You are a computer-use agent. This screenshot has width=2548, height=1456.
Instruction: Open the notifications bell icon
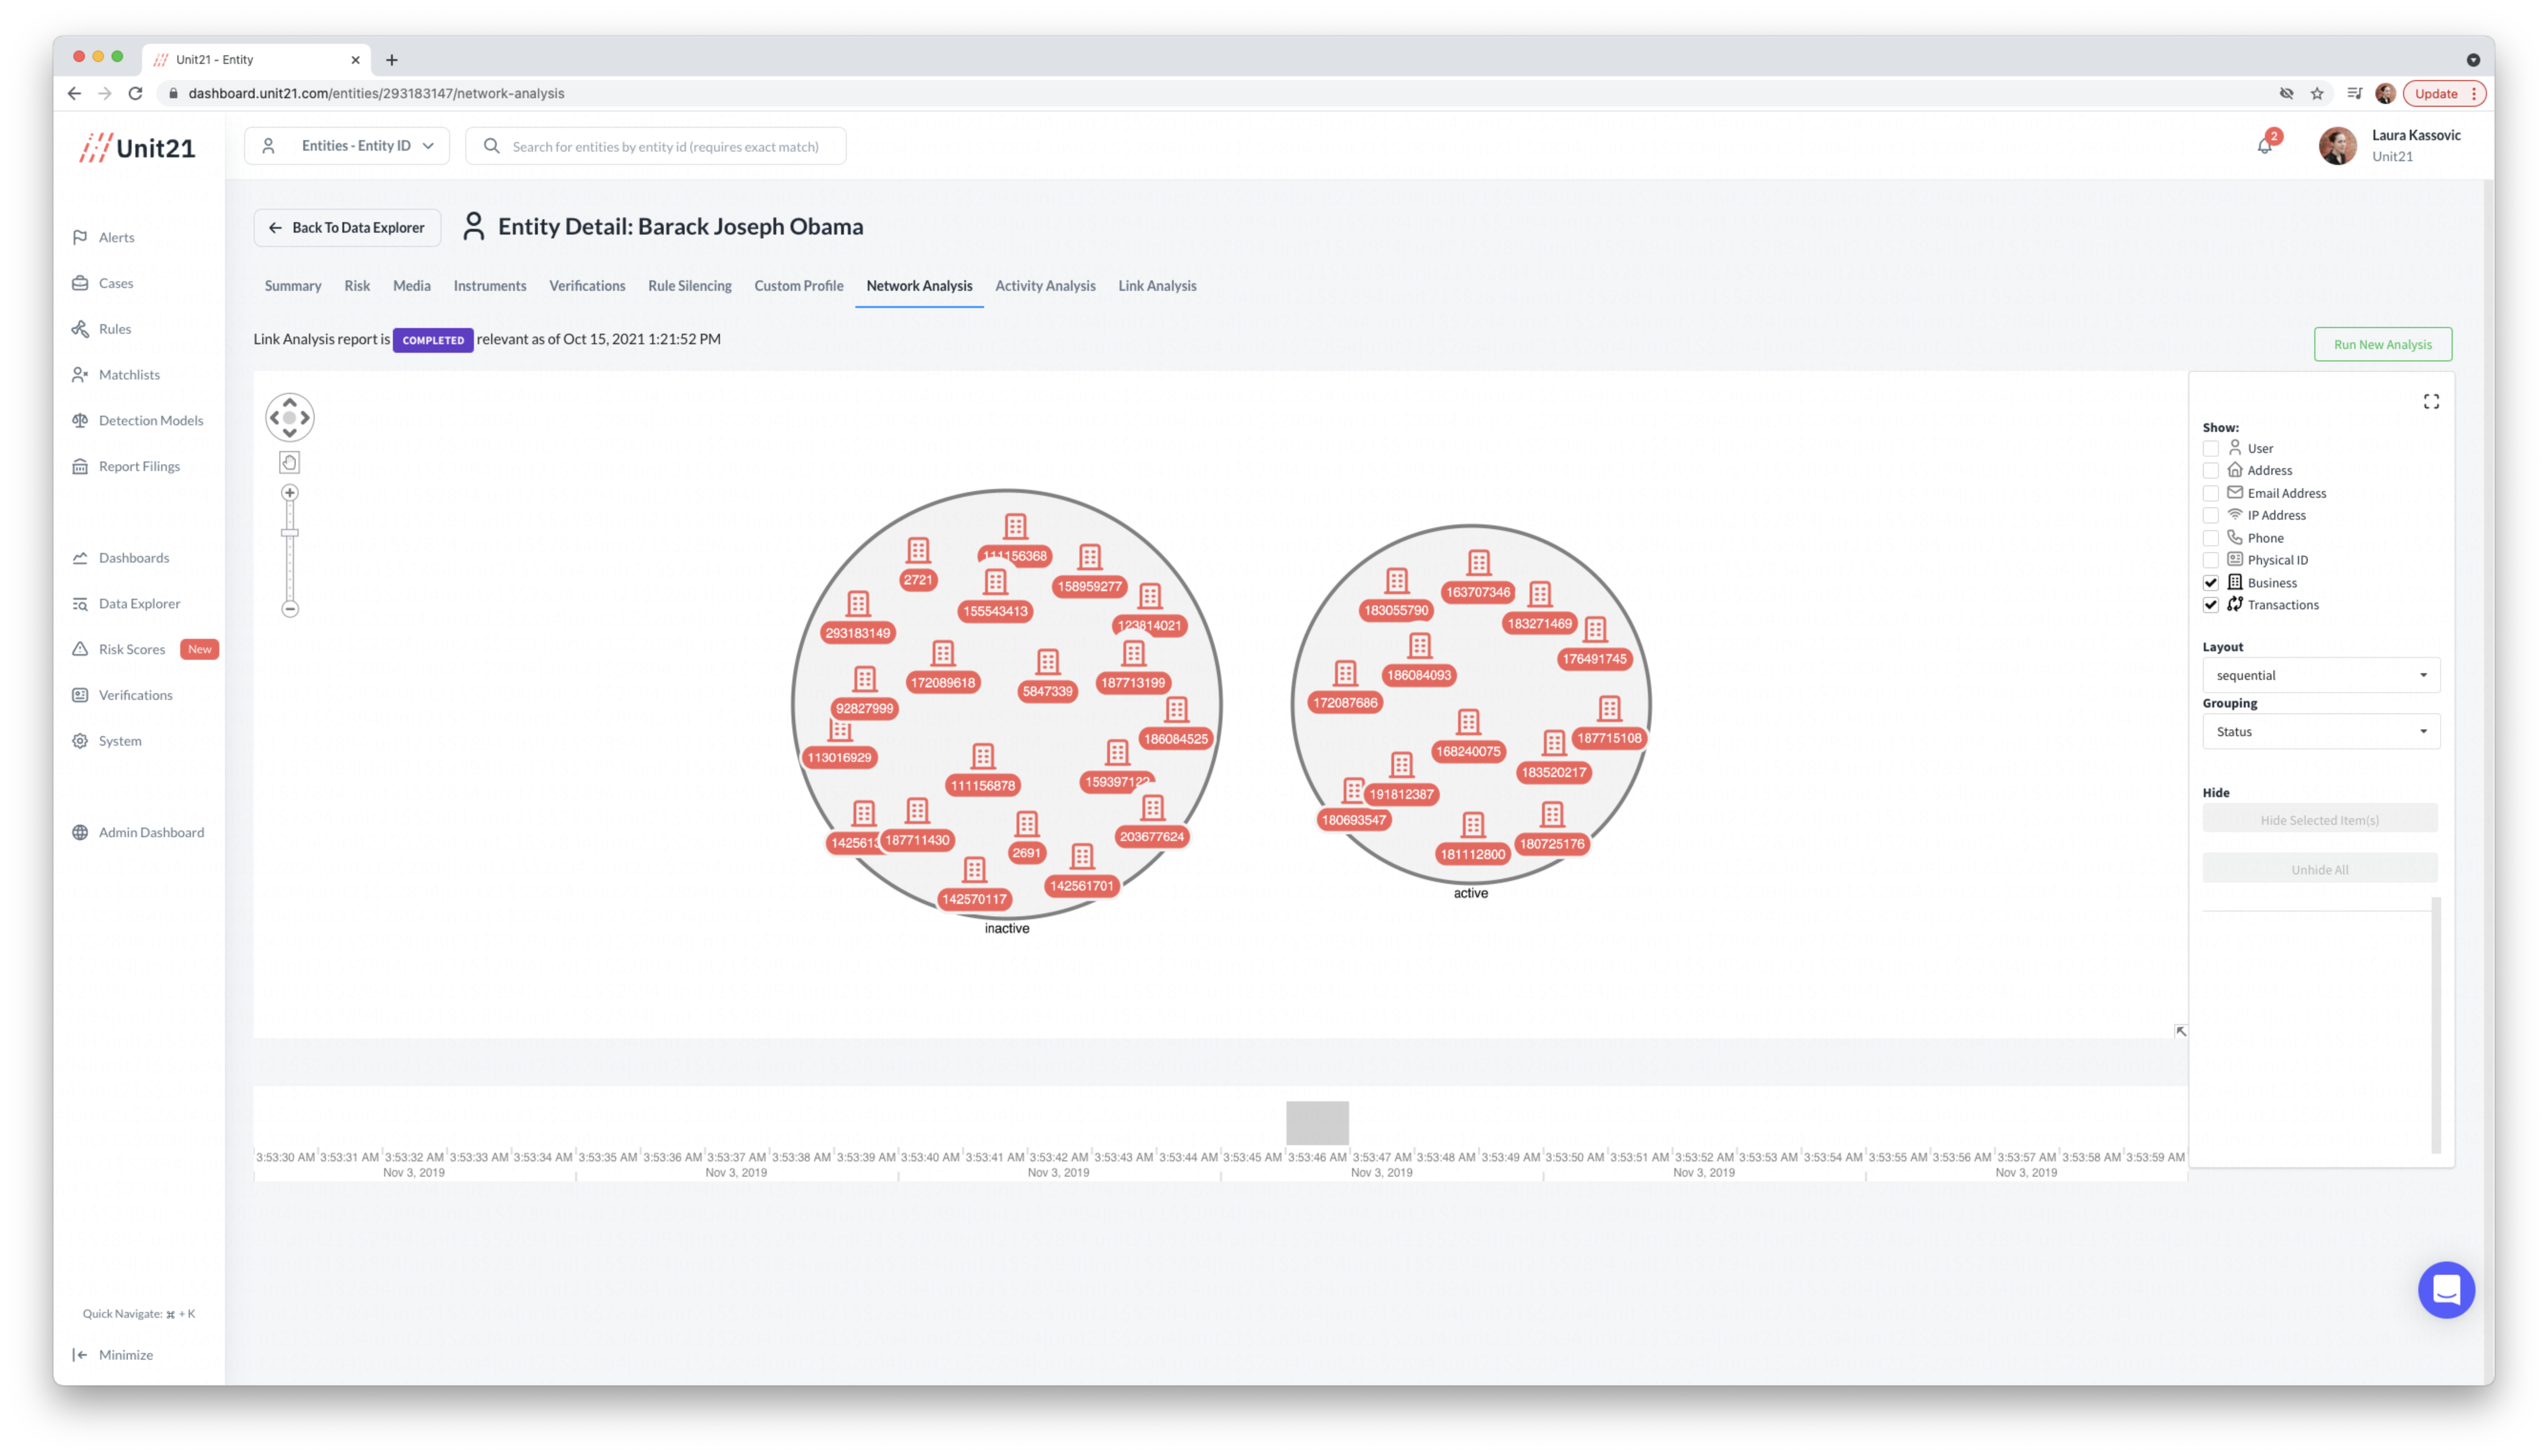(x=2264, y=146)
